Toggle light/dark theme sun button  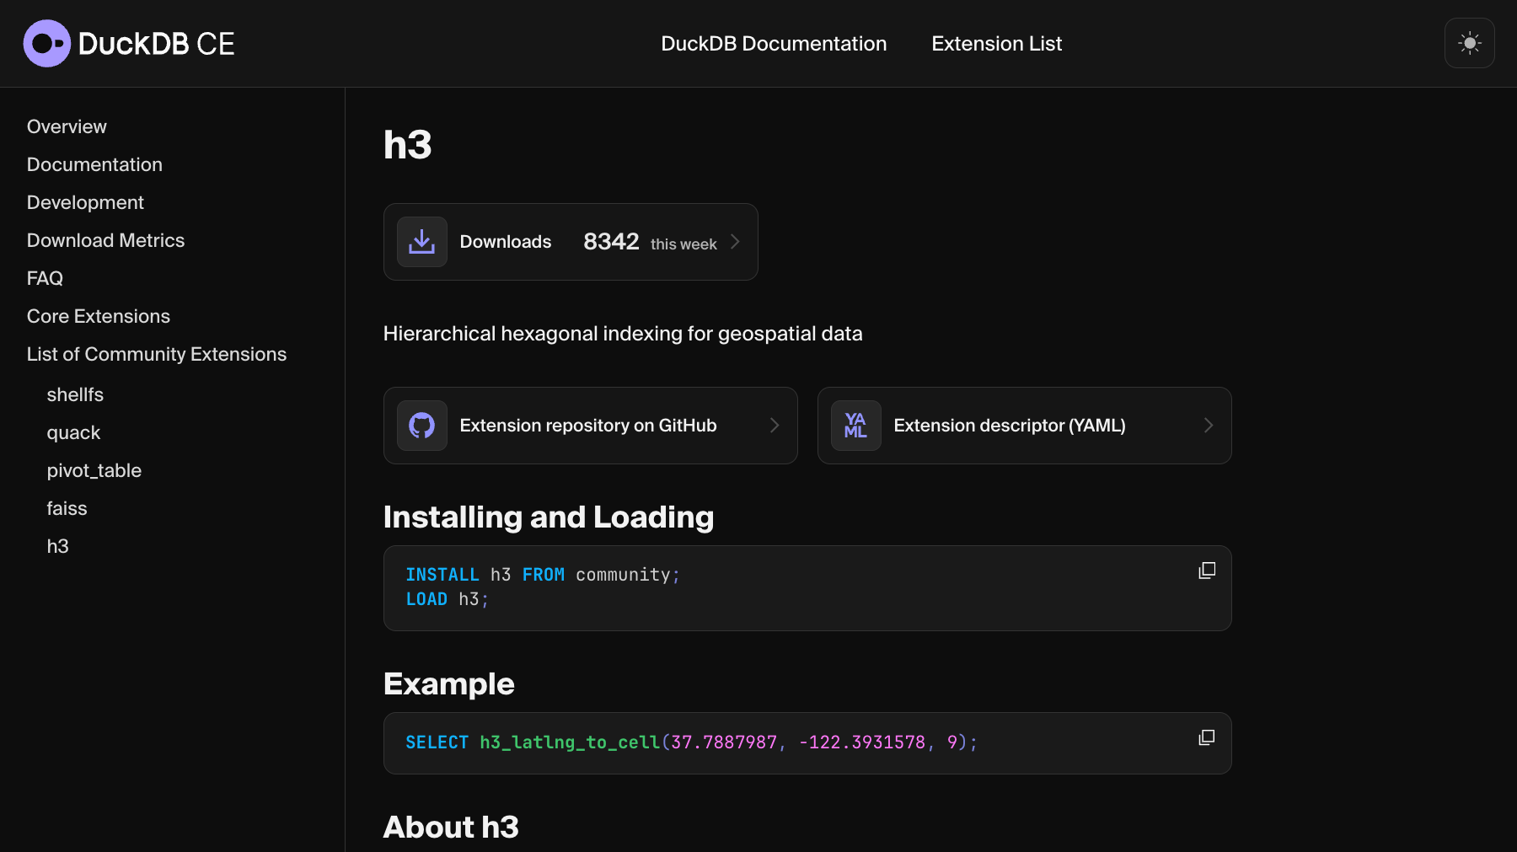click(x=1470, y=43)
